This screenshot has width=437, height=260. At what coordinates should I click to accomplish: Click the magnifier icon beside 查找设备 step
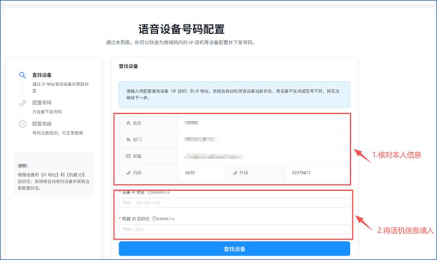(22, 75)
